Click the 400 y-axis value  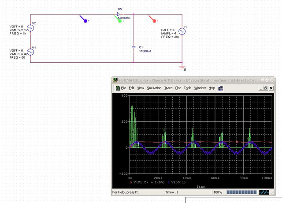[x=124, y=96]
